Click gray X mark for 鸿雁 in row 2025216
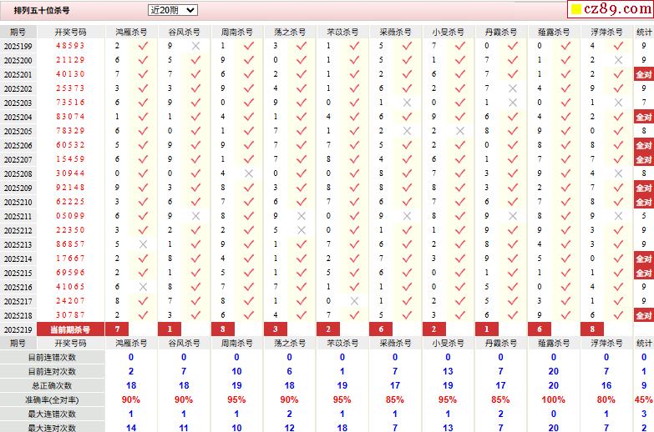The width and height of the screenshot is (654, 432). (143, 287)
